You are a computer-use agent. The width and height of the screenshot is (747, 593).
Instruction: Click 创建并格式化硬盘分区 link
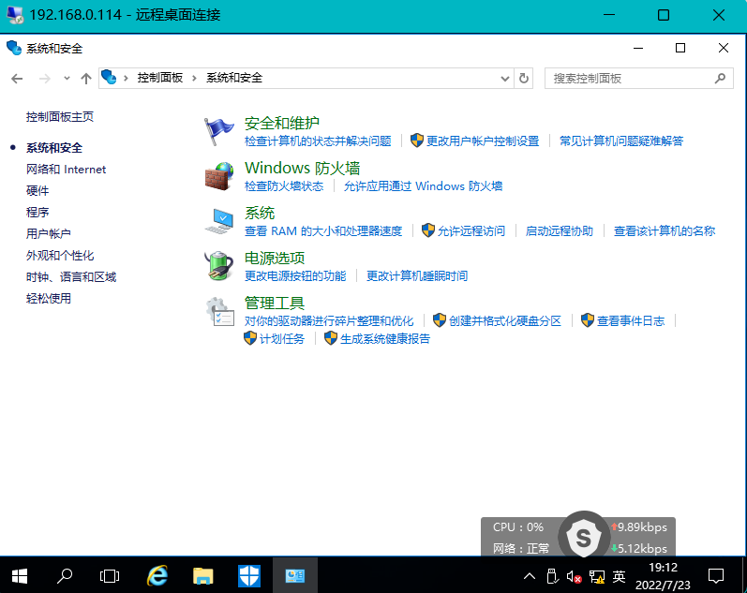(x=505, y=320)
